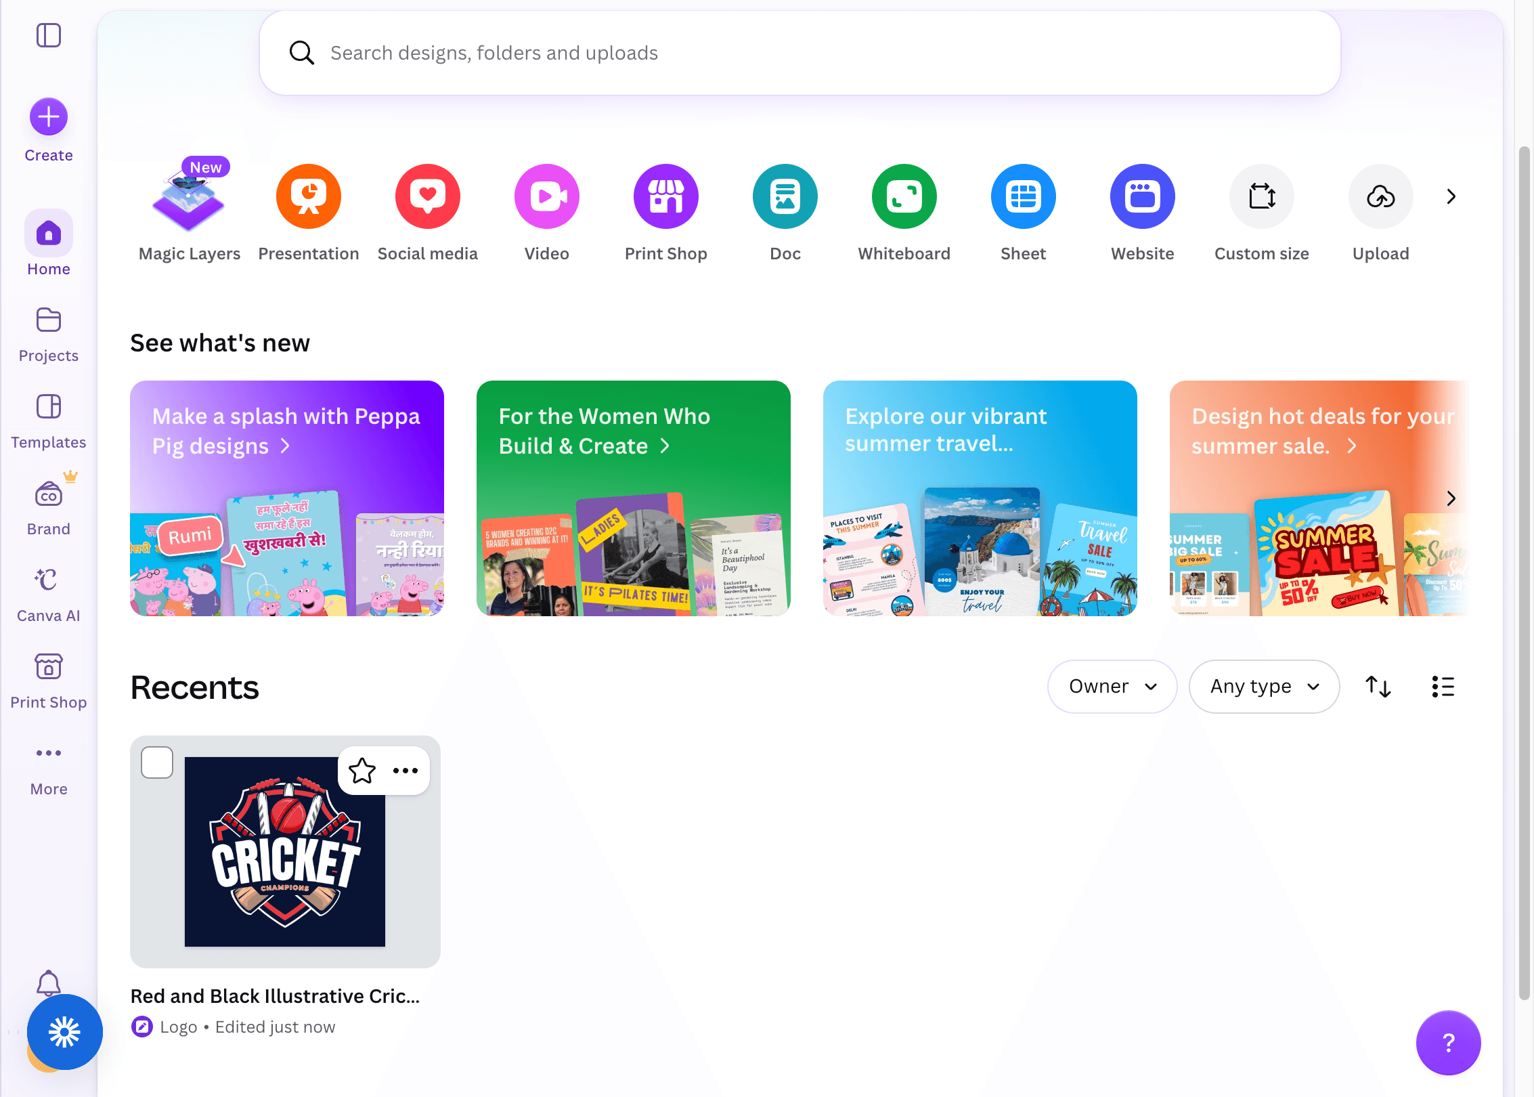Open Peppa Pig designs banner

287,498
